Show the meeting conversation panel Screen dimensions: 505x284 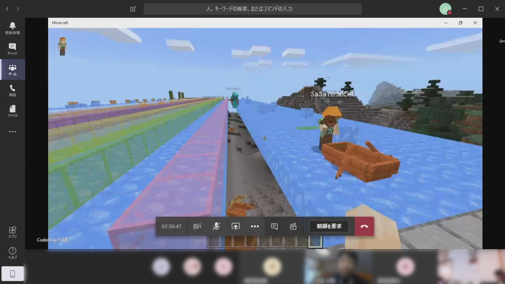[274, 226]
